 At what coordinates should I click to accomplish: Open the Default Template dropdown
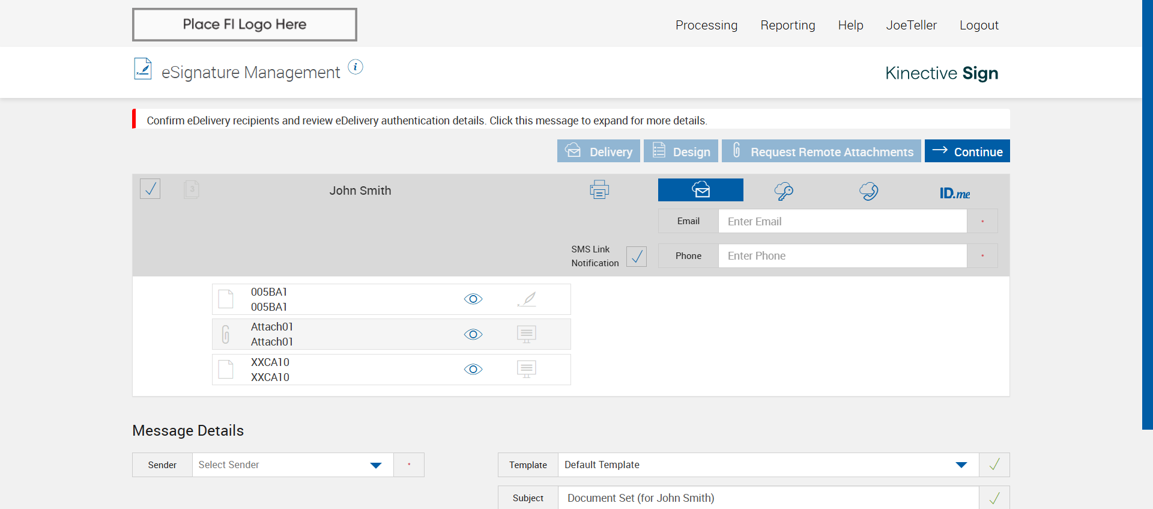[769, 465]
